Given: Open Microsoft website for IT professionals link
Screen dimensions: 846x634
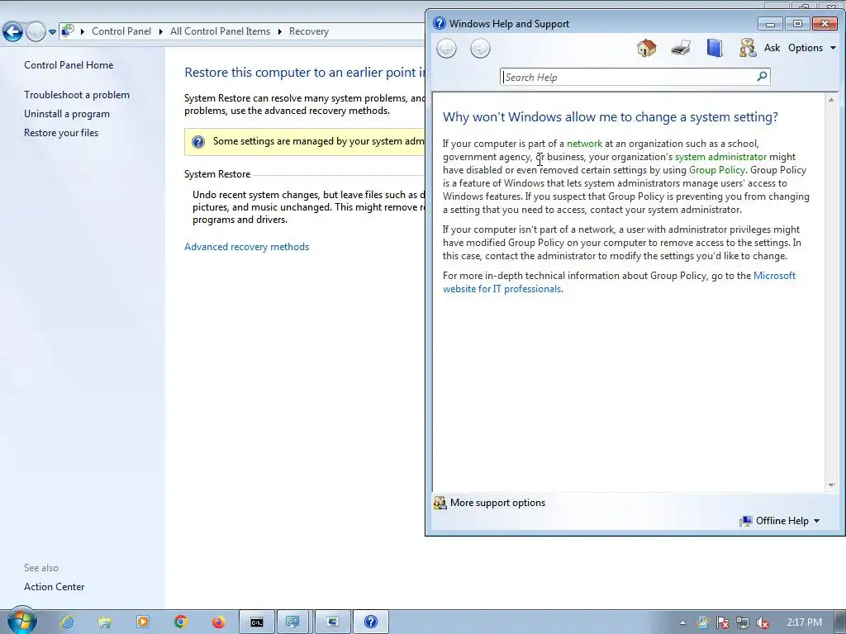Looking at the screenshot, I should 619,282.
